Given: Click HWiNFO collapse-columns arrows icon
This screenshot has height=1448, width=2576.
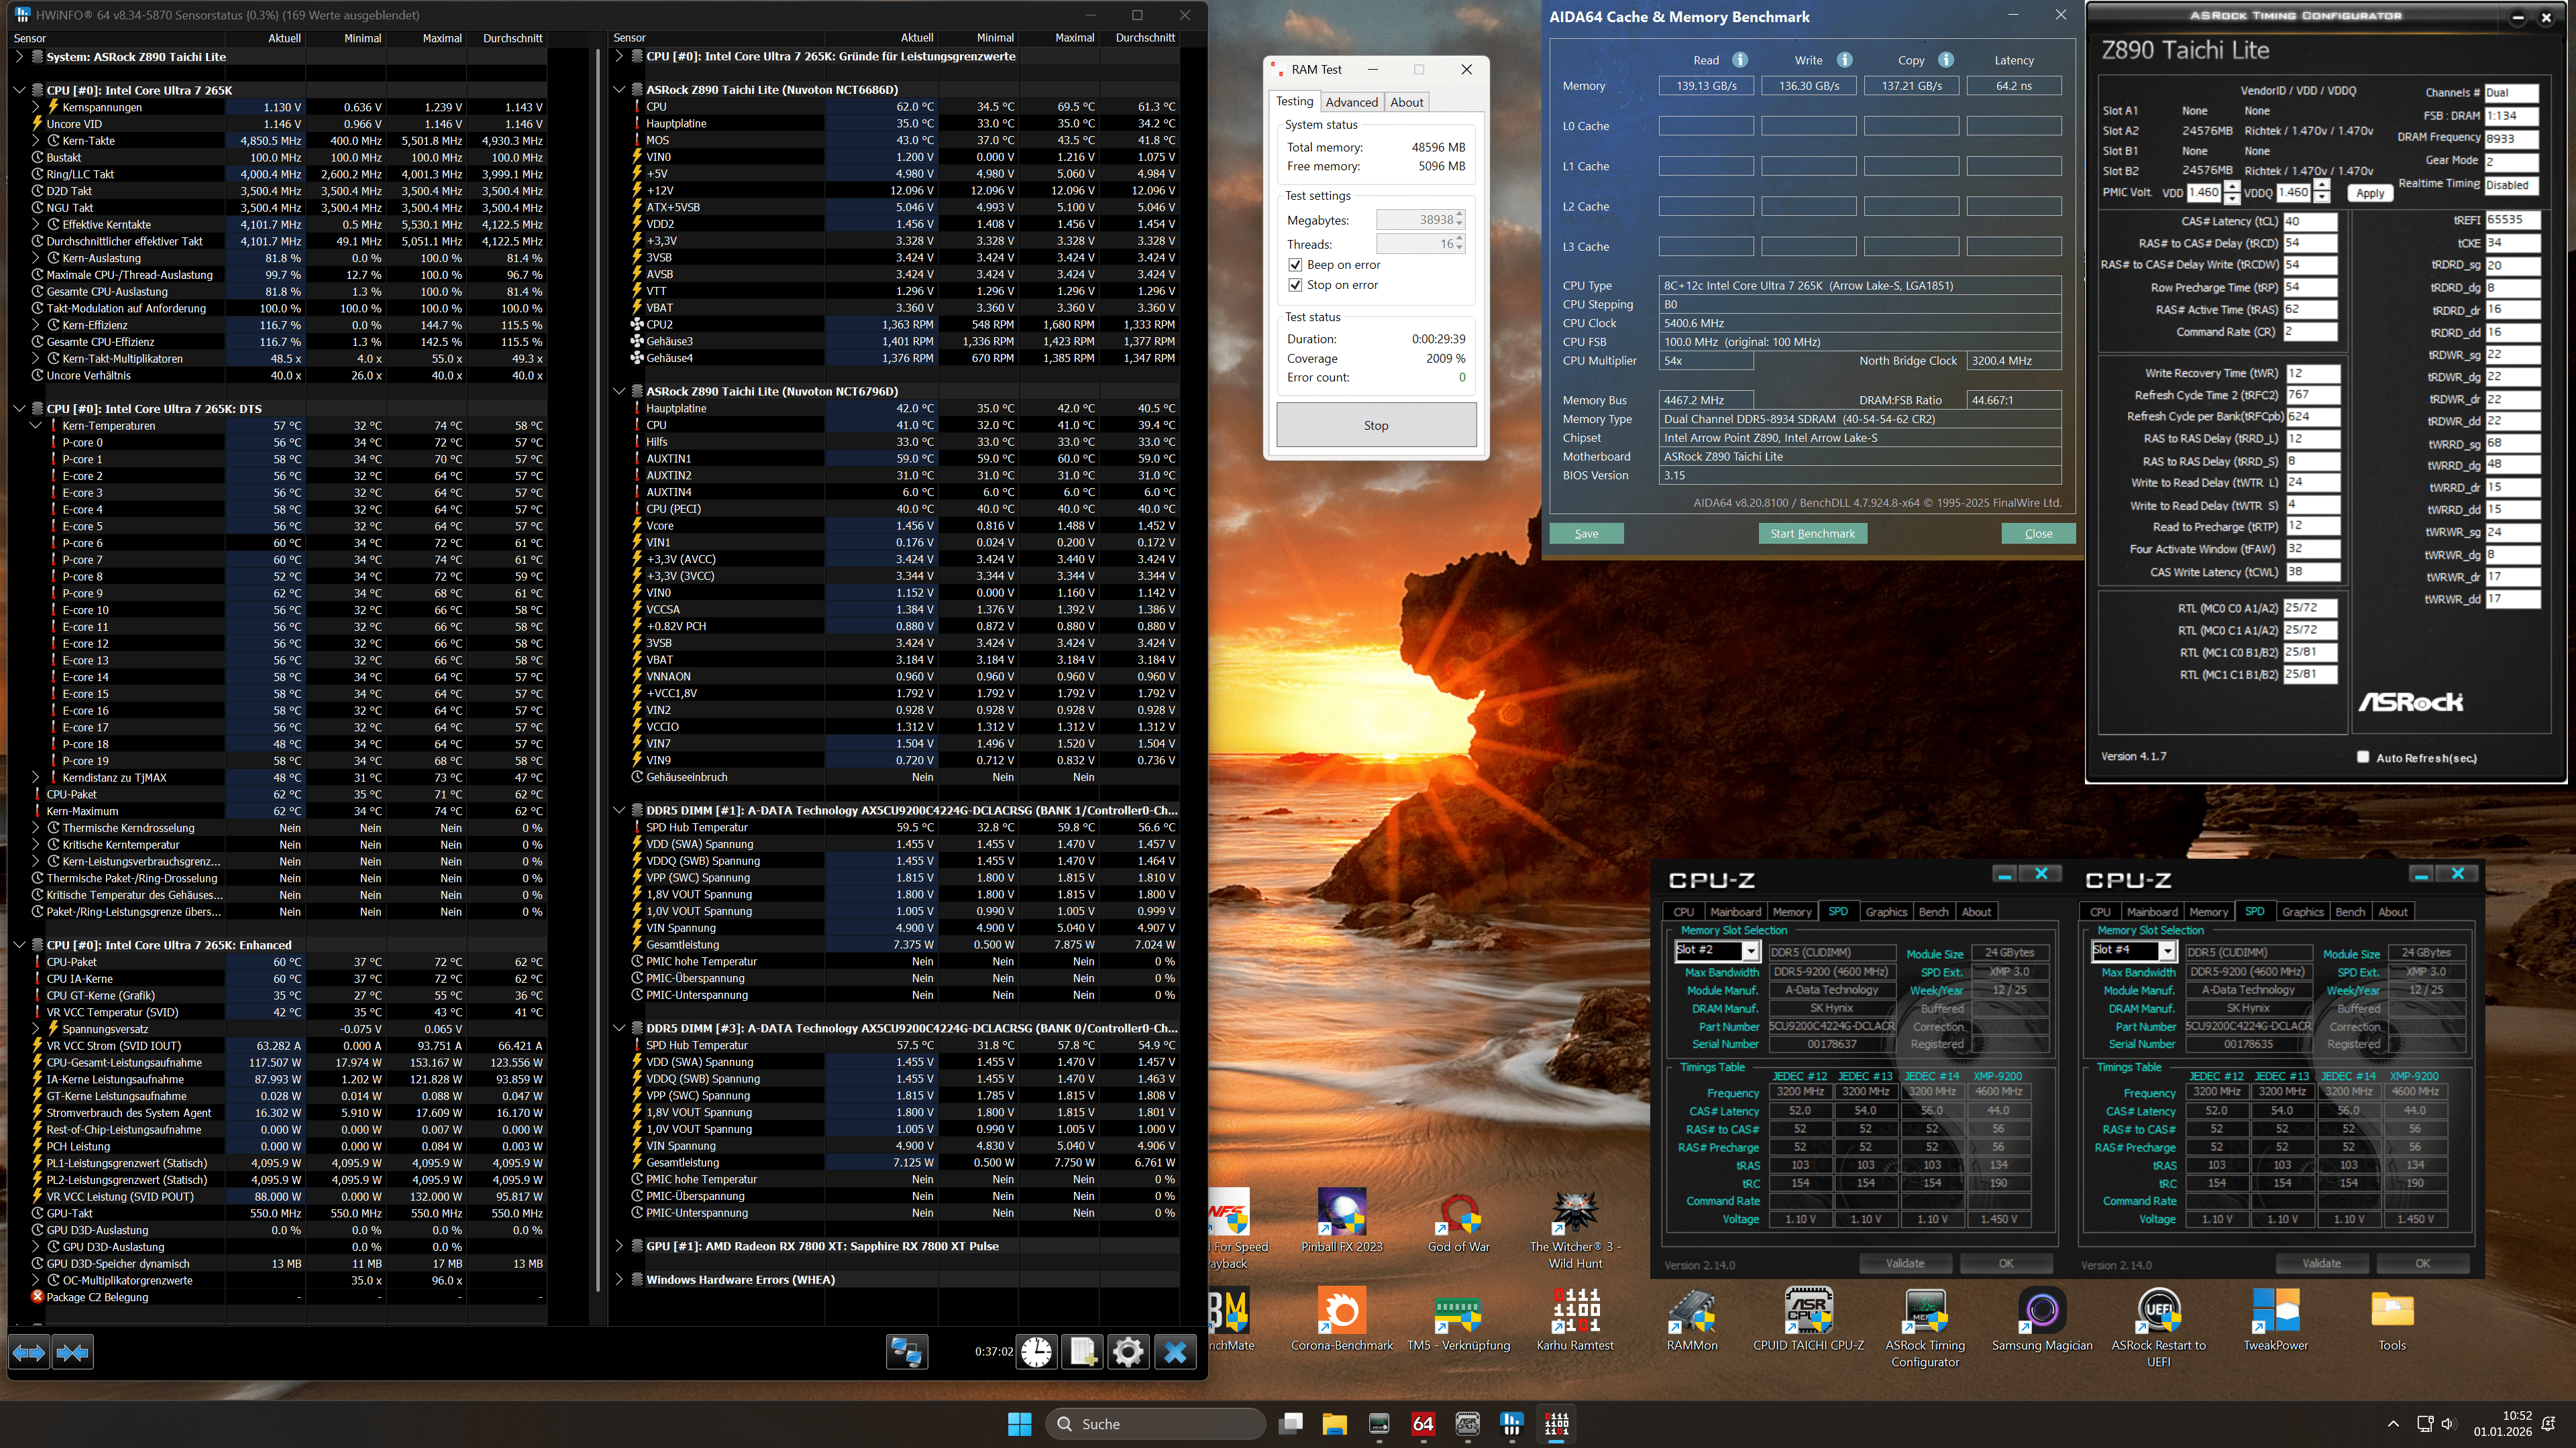Looking at the screenshot, I should (72, 1352).
